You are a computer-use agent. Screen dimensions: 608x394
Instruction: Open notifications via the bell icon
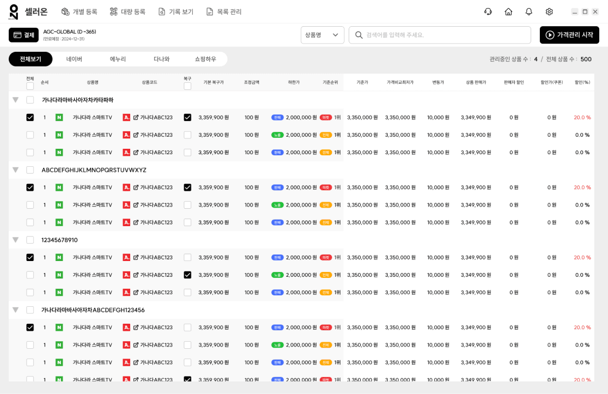[x=528, y=11]
